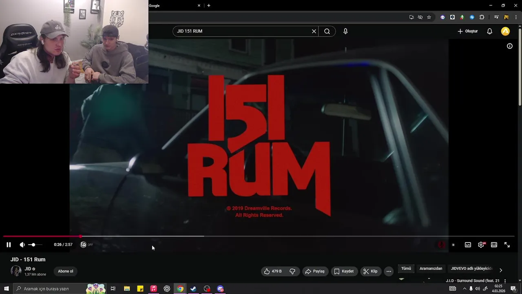Image resolution: width=522 pixels, height=294 pixels.
Task: Open options menu for Surround Sound video
Action: click(505, 281)
